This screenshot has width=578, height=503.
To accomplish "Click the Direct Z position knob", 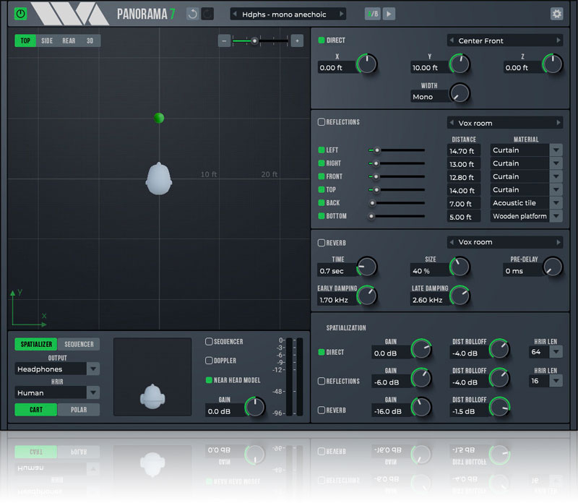I will point(553,64).
